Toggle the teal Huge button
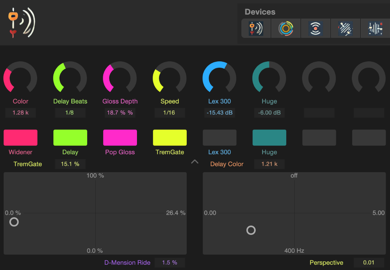 point(269,138)
